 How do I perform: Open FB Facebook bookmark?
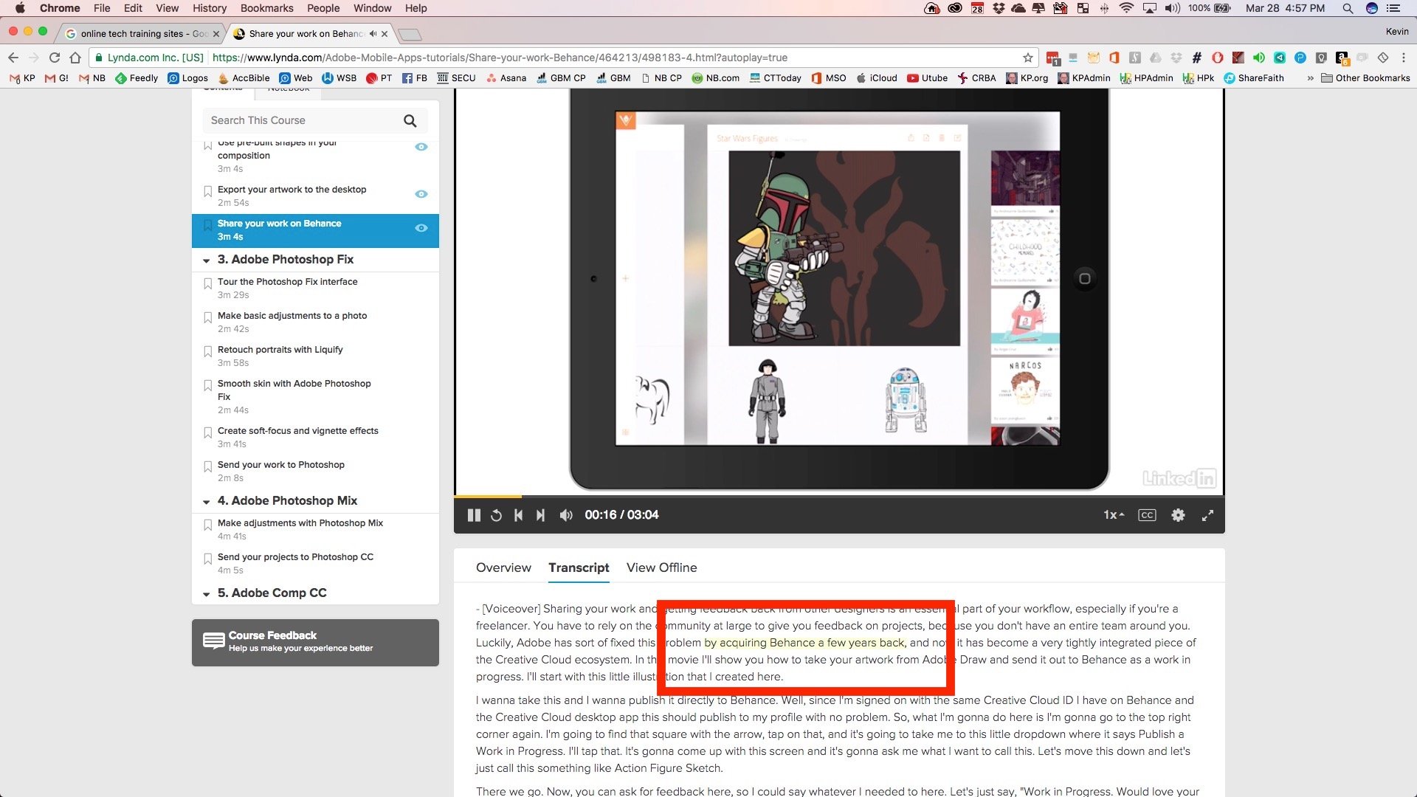[414, 78]
